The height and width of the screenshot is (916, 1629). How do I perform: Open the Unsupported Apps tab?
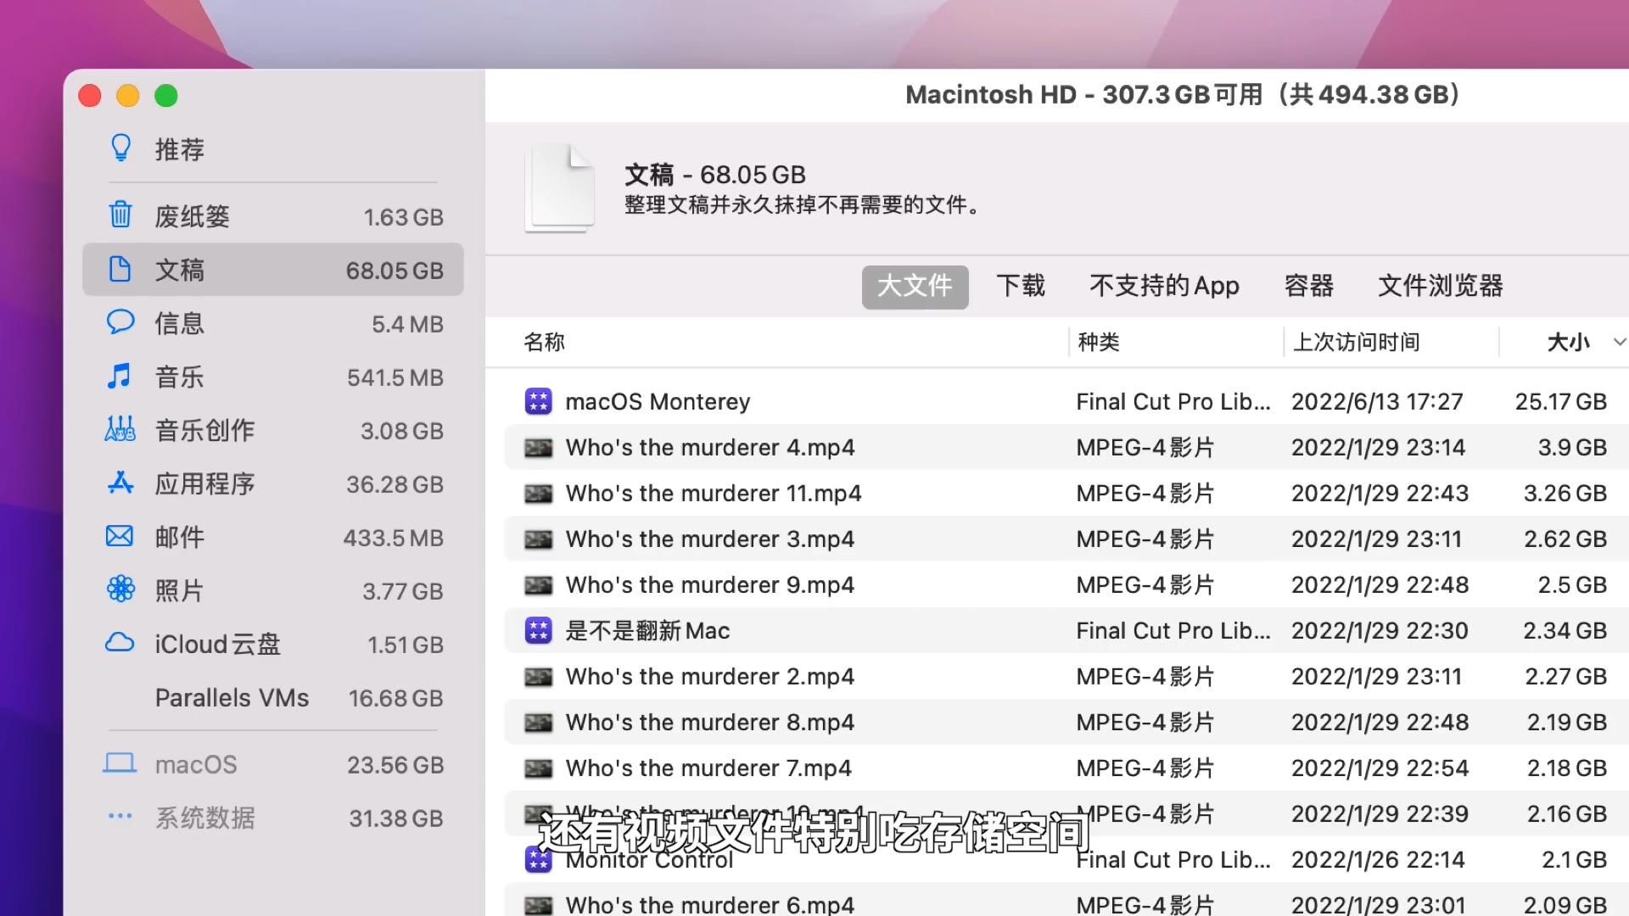[x=1164, y=286]
